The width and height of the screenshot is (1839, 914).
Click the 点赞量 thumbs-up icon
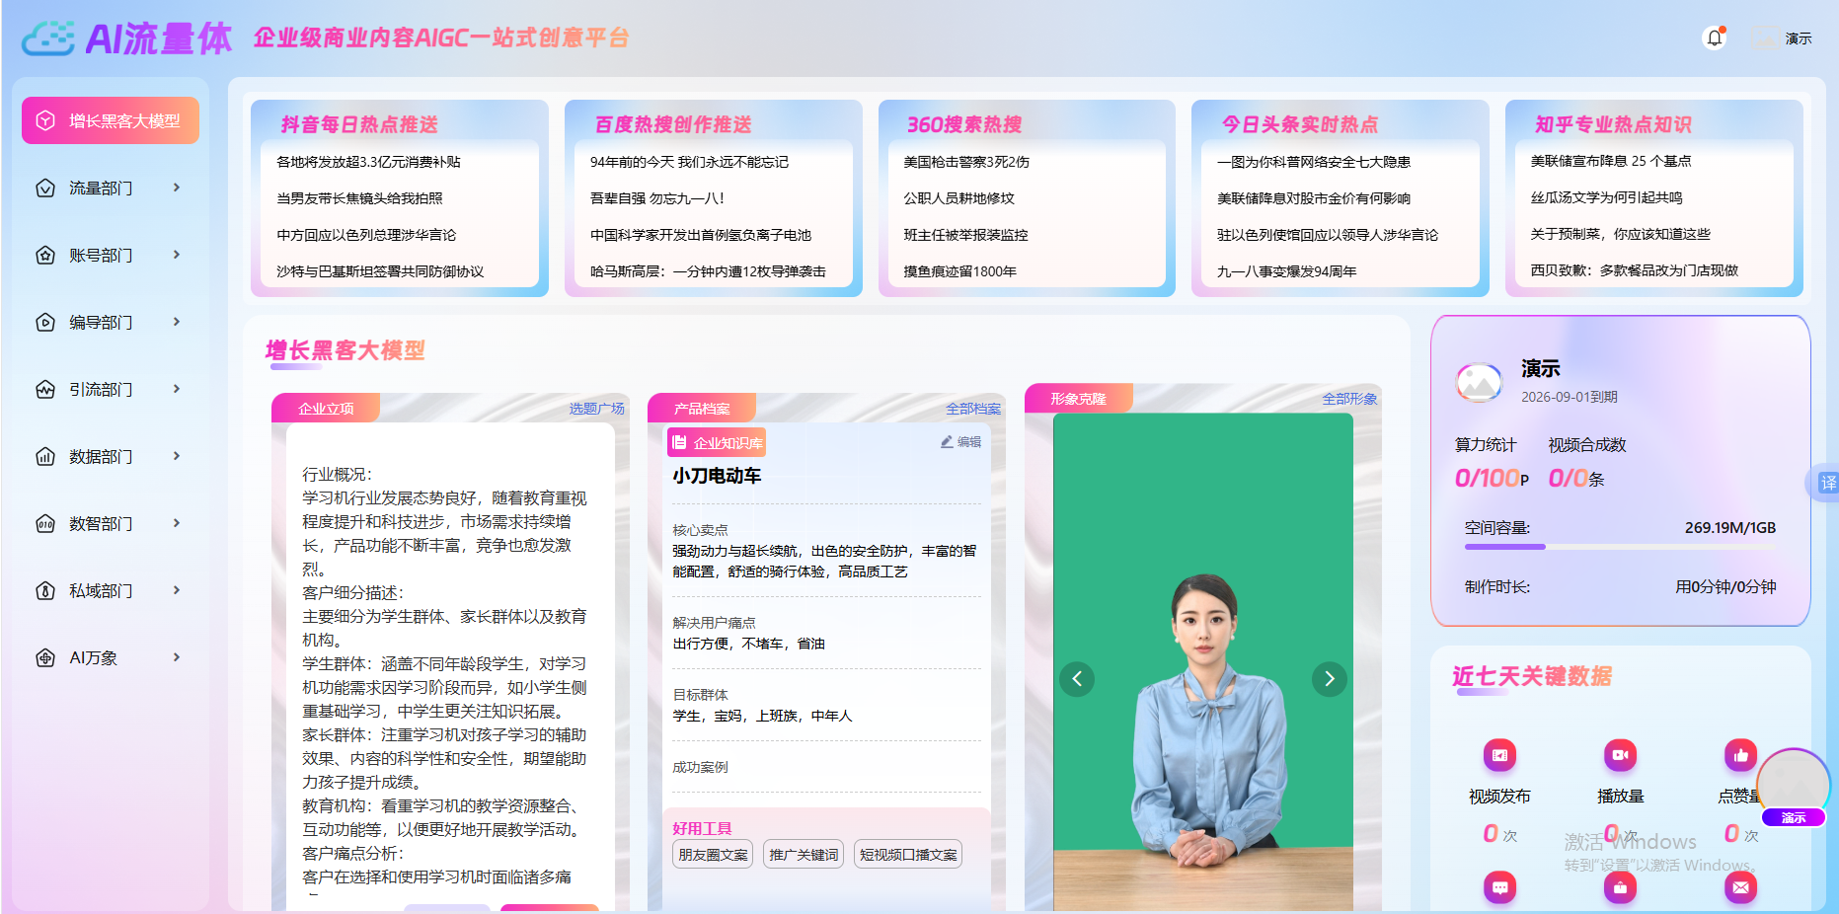1740,755
